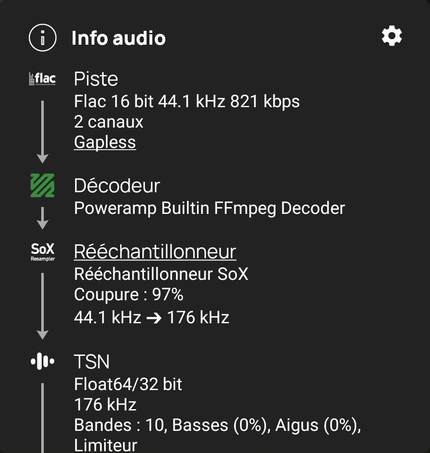The height and width of the screenshot is (453, 430).
Task: Tap the Piste heading
Action: click(96, 79)
